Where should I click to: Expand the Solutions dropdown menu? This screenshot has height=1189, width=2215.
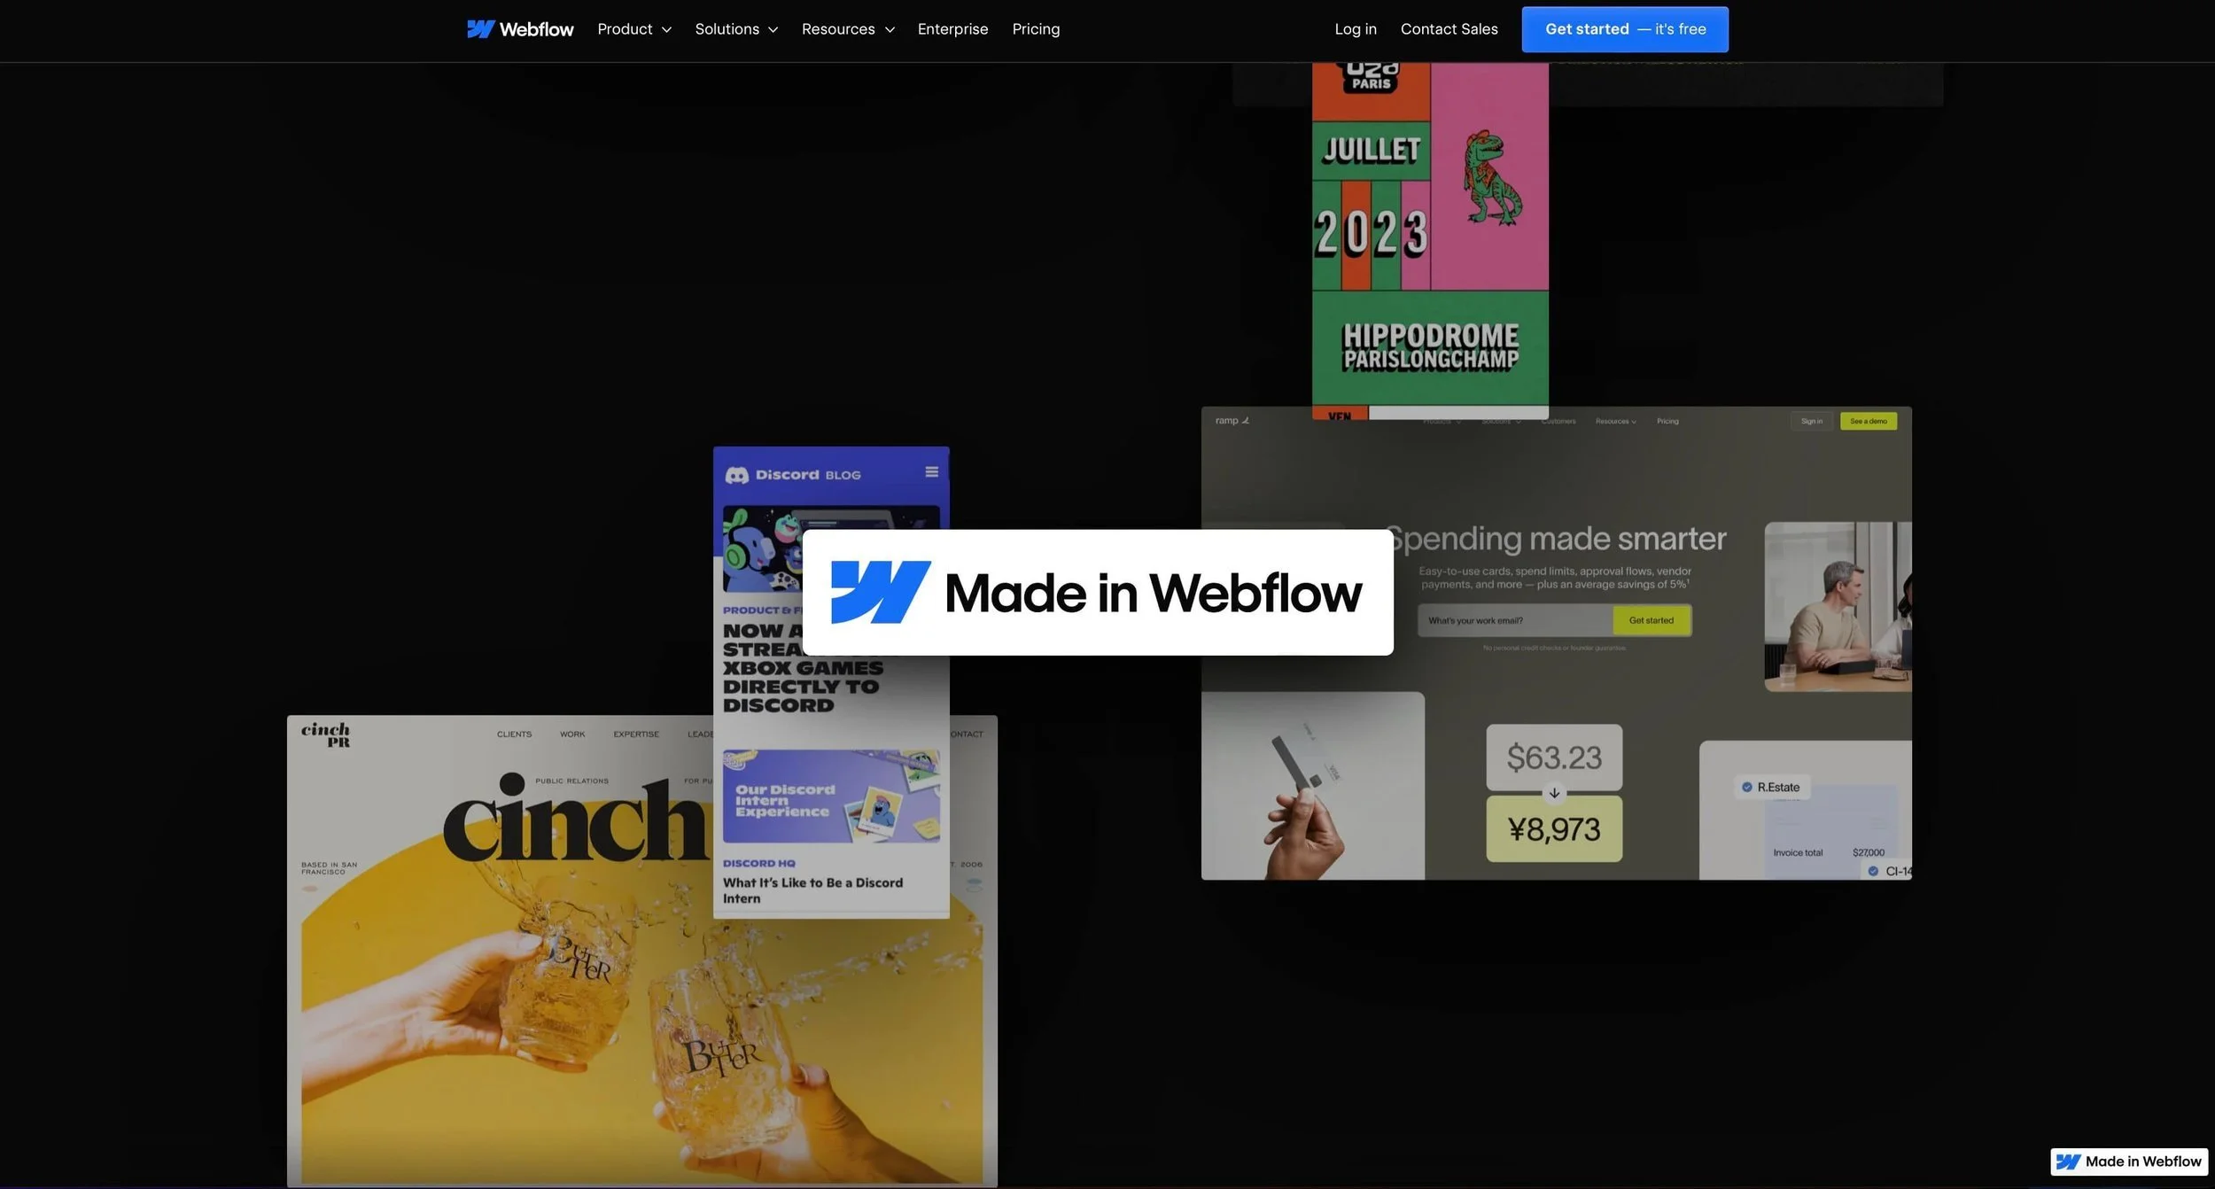coord(735,29)
